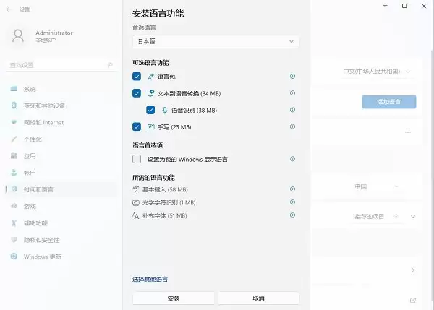
Task: Click the window scrollbar on right edge
Action: (432, 177)
